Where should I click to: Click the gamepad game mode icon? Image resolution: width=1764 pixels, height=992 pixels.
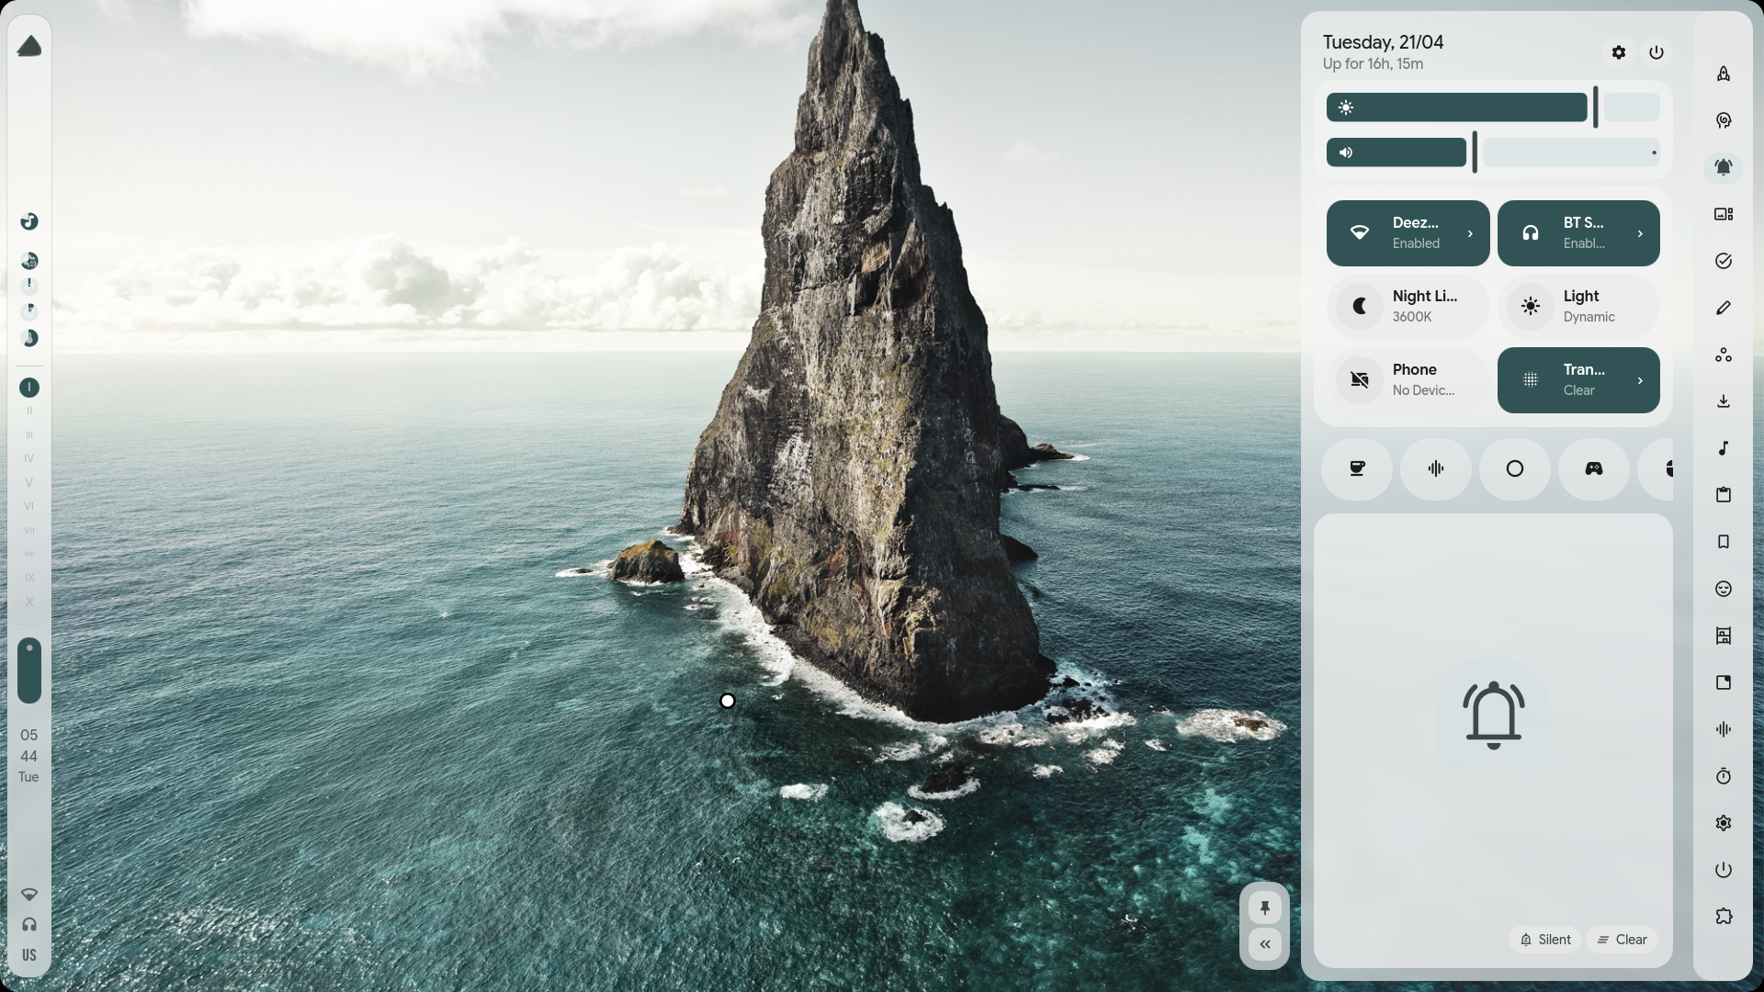1594,469
